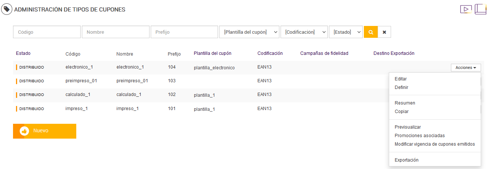Focus the Código search field
Viewport: 490px width, 169px height.
[x=47, y=32]
